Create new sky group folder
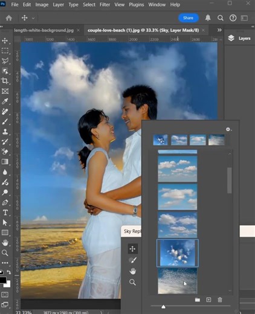255x314 pixels. click(198, 300)
